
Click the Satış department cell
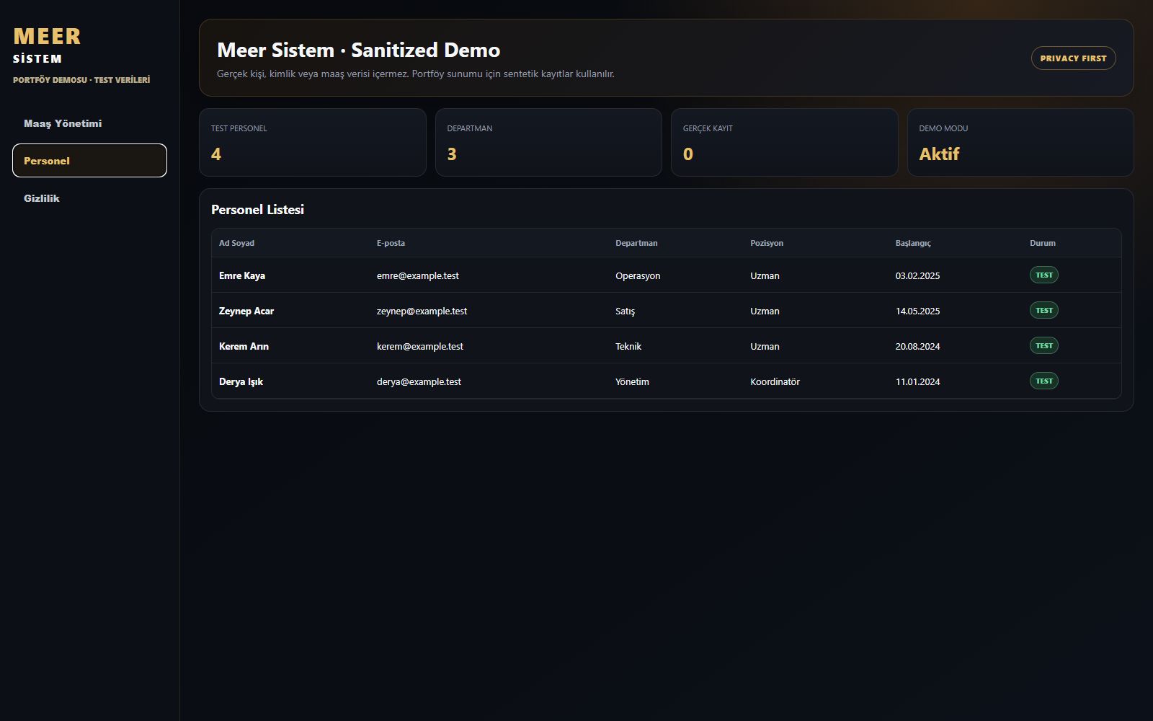coord(625,311)
